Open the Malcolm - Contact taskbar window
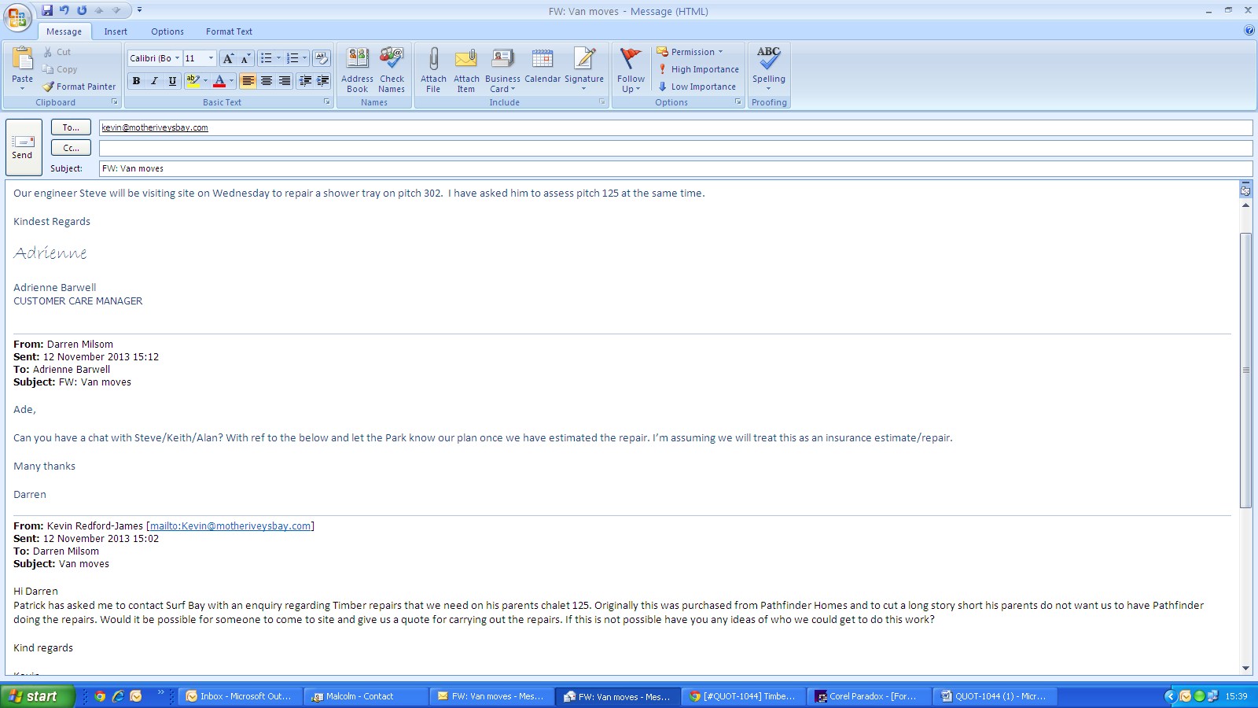Viewport: 1258px width, 708px height. click(366, 696)
